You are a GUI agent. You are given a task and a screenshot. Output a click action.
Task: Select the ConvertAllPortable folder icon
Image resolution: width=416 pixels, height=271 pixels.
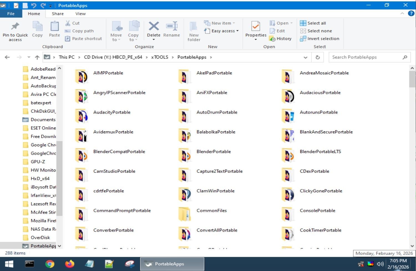point(184,234)
